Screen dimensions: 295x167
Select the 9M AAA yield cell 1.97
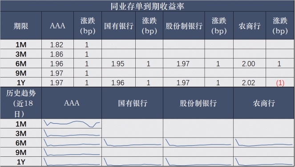click(x=57, y=73)
